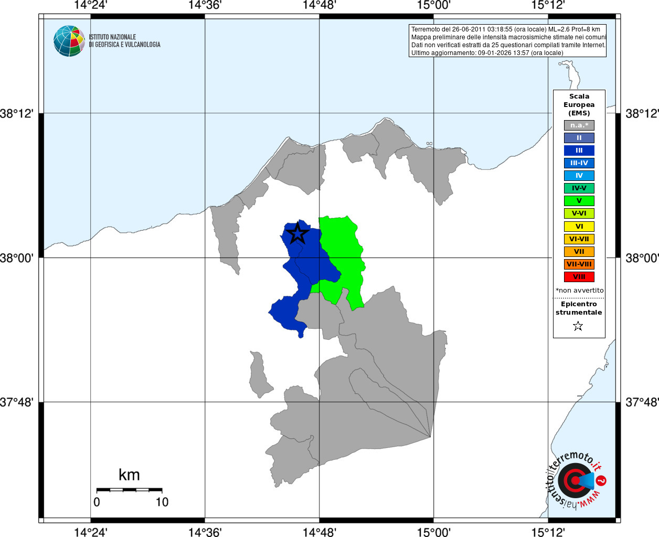Select the IV light-blue legend swatch
Image resolution: width=659 pixels, height=537 pixels.
coord(579,176)
